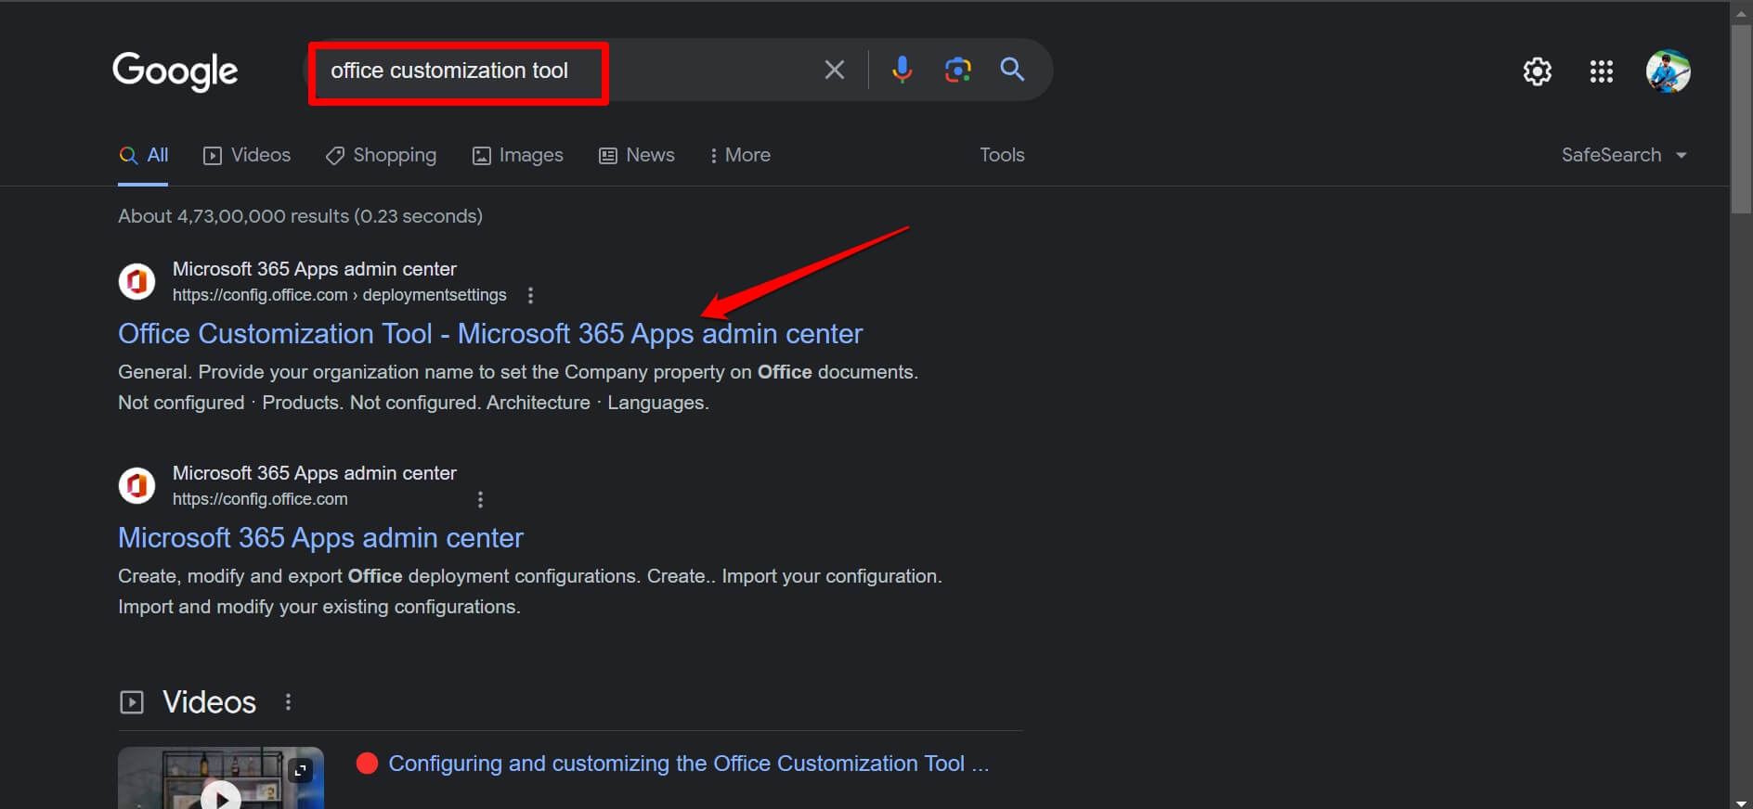1753x809 pixels.
Task: Clear the search query with X
Action: tap(834, 70)
